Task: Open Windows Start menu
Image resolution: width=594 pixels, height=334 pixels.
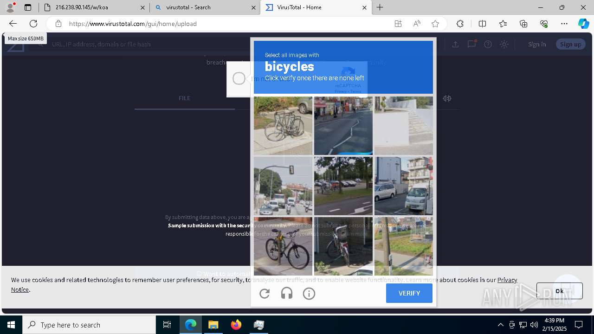Action: tap(11, 325)
